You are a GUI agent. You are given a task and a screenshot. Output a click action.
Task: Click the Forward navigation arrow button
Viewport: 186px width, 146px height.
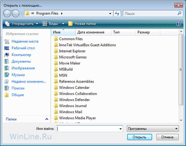(x=15, y=14)
